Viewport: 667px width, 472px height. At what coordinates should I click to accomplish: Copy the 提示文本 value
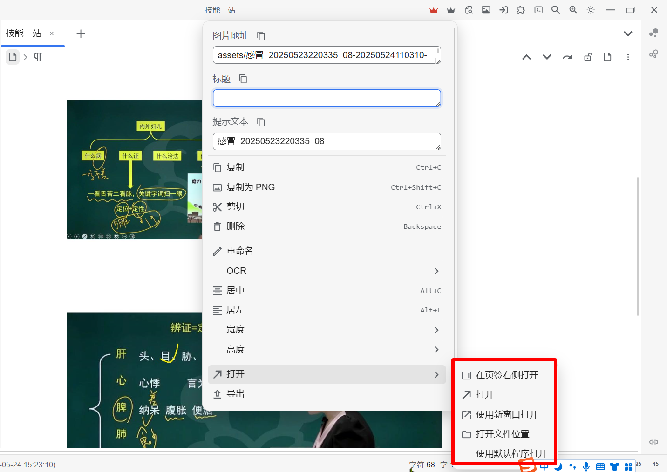(261, 122)
